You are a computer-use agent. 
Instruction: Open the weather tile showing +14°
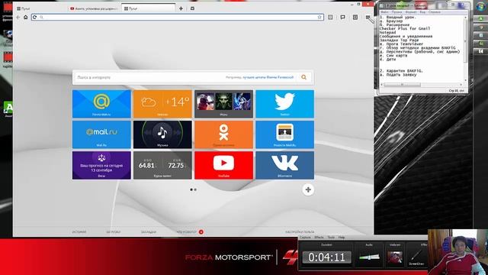tap(162, 104)
